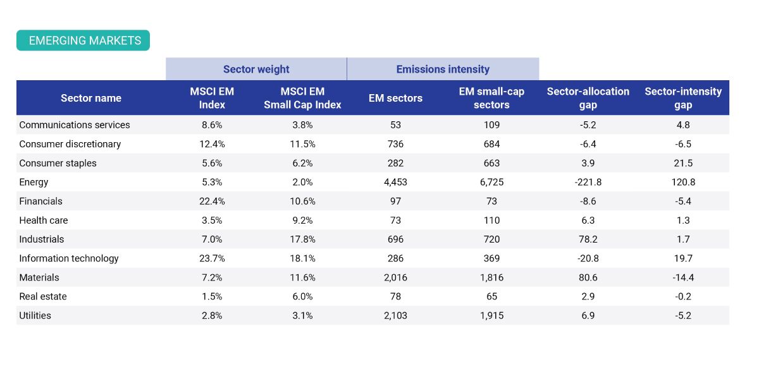This screenshot has width=759, height=379.
Task: Click the EM sectors column header
Action: click(395, 98)
